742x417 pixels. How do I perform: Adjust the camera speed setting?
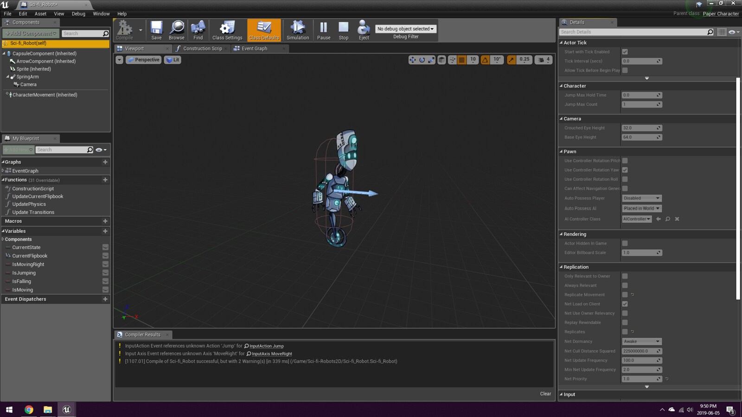point(543,59)
